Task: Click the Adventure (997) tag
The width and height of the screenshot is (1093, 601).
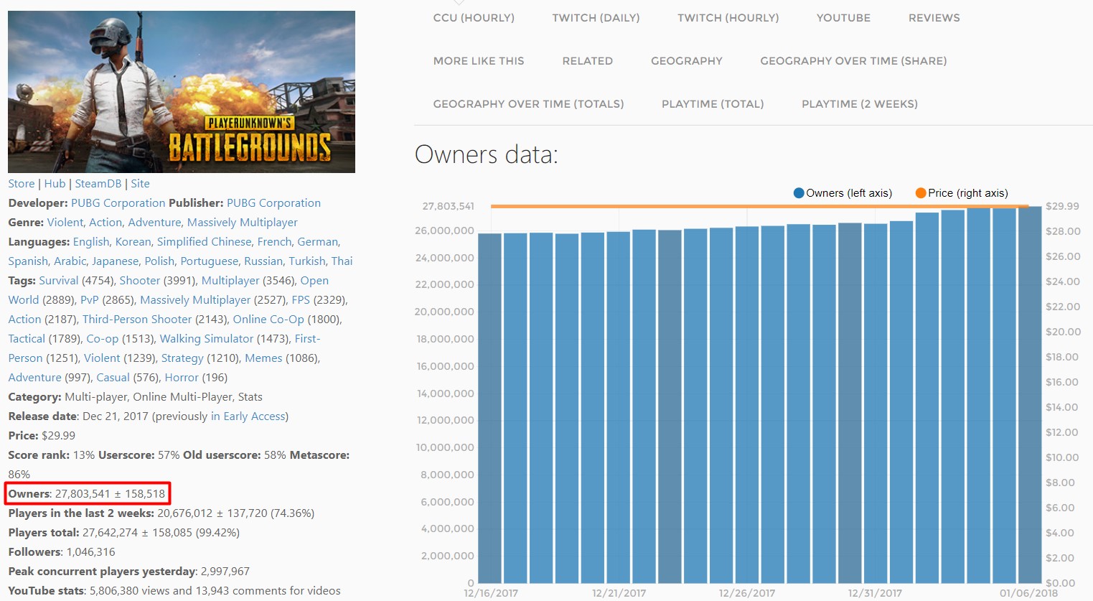Action: click(34, 378)
